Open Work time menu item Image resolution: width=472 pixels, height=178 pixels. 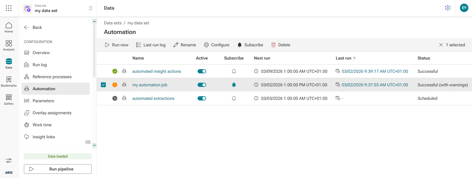tap(56, 125)
